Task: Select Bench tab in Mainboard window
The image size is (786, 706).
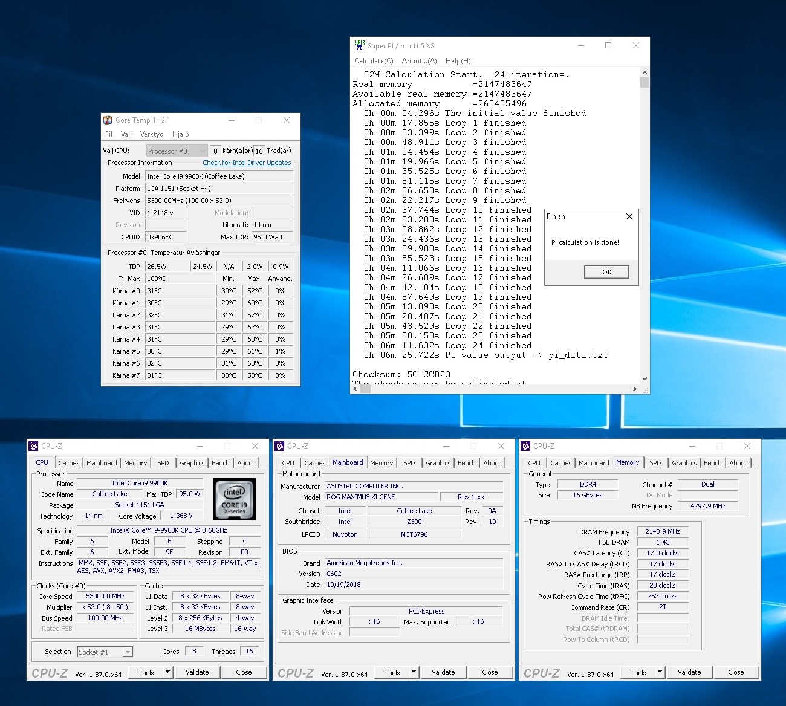Action: click(467, 463)
